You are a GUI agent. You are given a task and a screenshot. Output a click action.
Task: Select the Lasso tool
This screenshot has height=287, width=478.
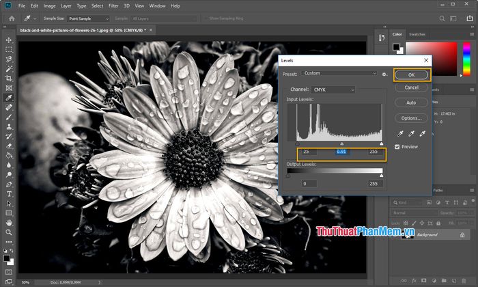coord(9,59)
